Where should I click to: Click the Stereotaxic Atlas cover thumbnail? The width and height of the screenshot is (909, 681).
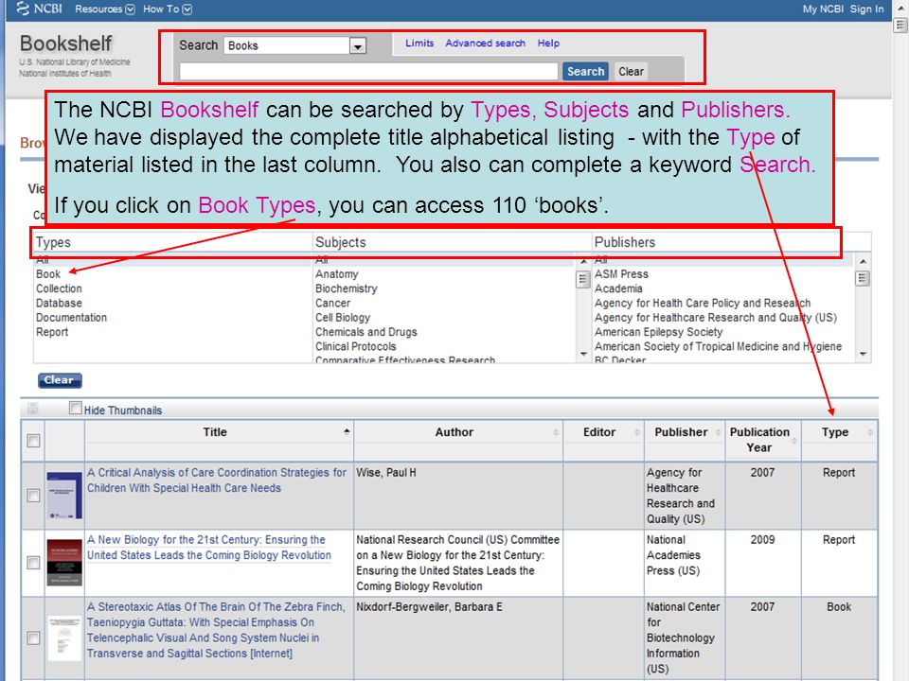[x=64, y=638]
